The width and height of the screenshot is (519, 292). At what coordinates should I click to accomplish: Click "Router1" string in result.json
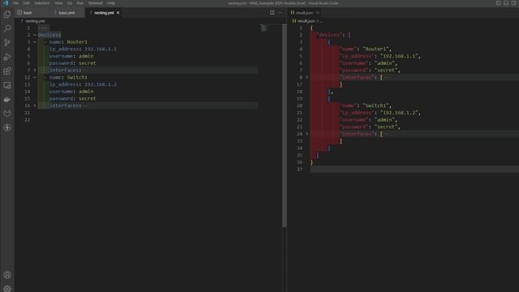coord(376,49)
